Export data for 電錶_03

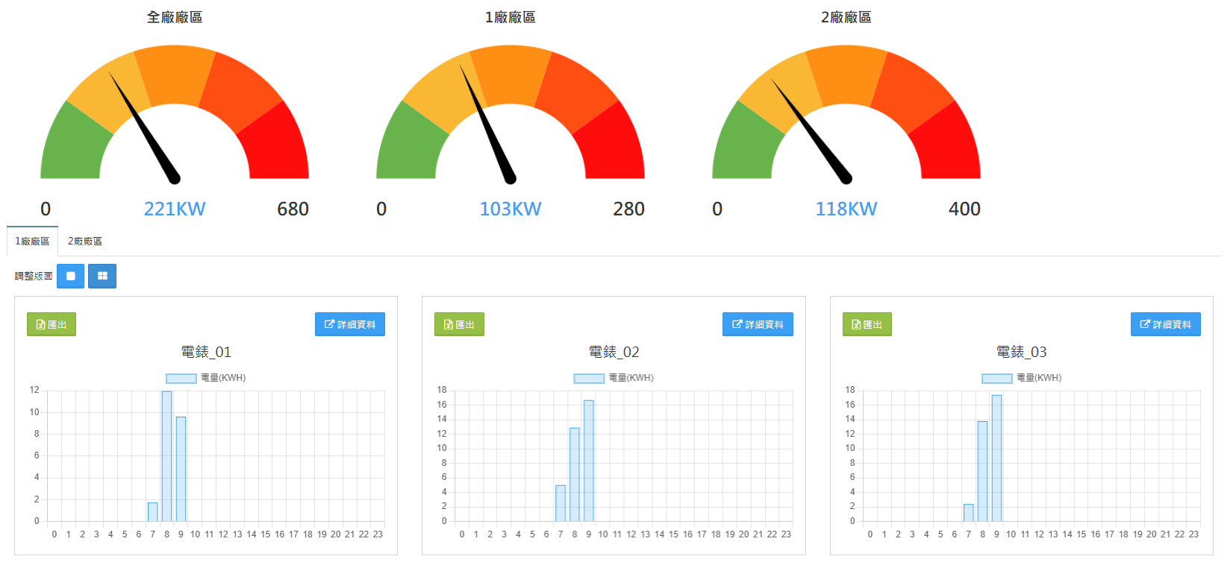click(867, 324)
